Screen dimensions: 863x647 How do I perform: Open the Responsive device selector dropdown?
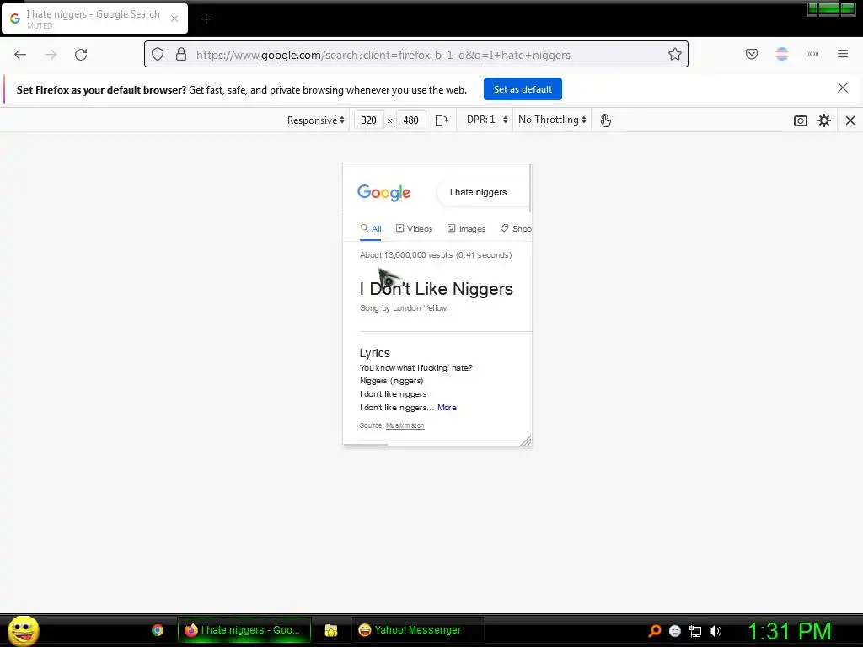tap(315, 120)
